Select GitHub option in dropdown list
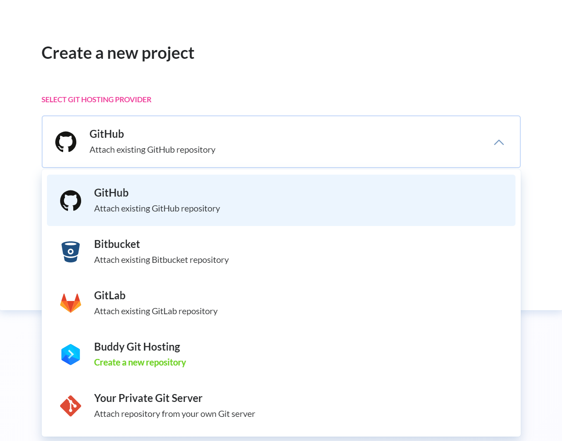 pos(281,201)
